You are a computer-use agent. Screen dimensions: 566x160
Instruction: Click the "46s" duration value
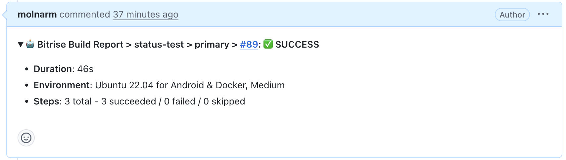[85, 69]
